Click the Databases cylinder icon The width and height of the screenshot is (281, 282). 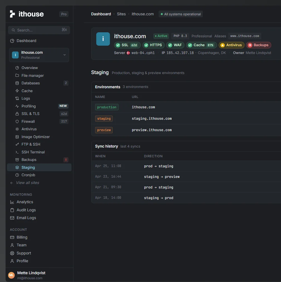pyautogui.click(x=17, y=83)
